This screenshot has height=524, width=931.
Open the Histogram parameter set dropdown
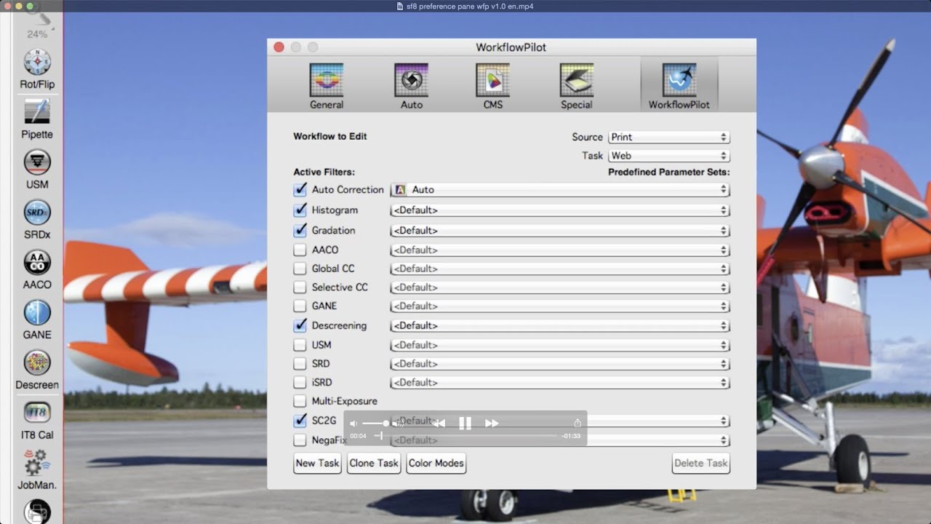[560, 210]
